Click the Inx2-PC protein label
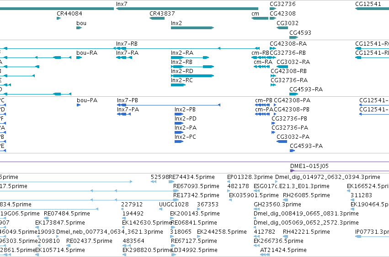Image resolution: width=389 pixels, height=257 pixels. (x=185, y=137)
